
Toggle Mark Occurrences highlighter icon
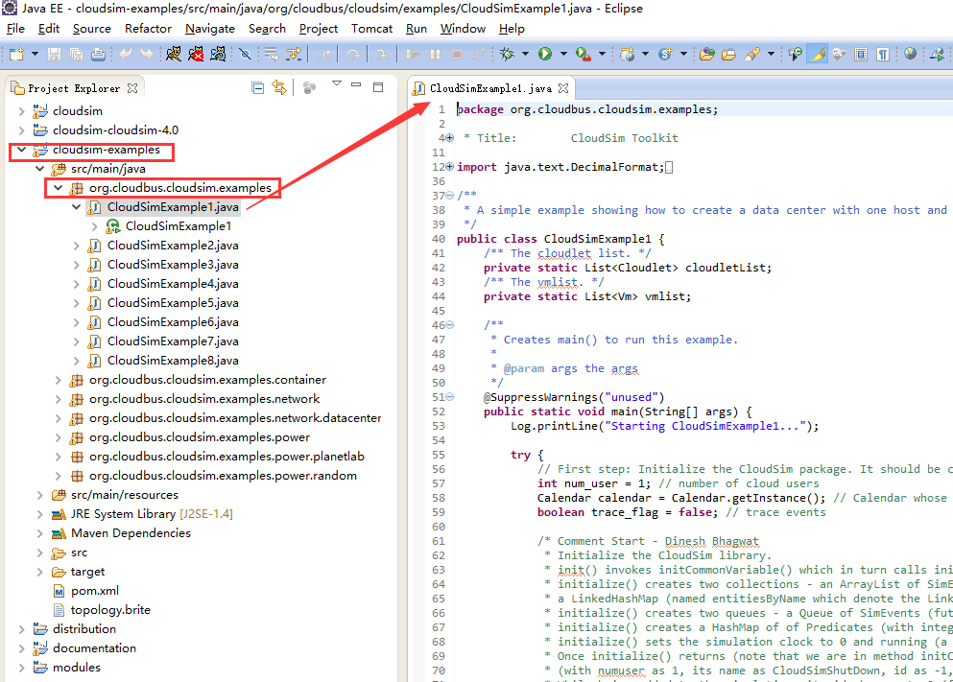818,54
